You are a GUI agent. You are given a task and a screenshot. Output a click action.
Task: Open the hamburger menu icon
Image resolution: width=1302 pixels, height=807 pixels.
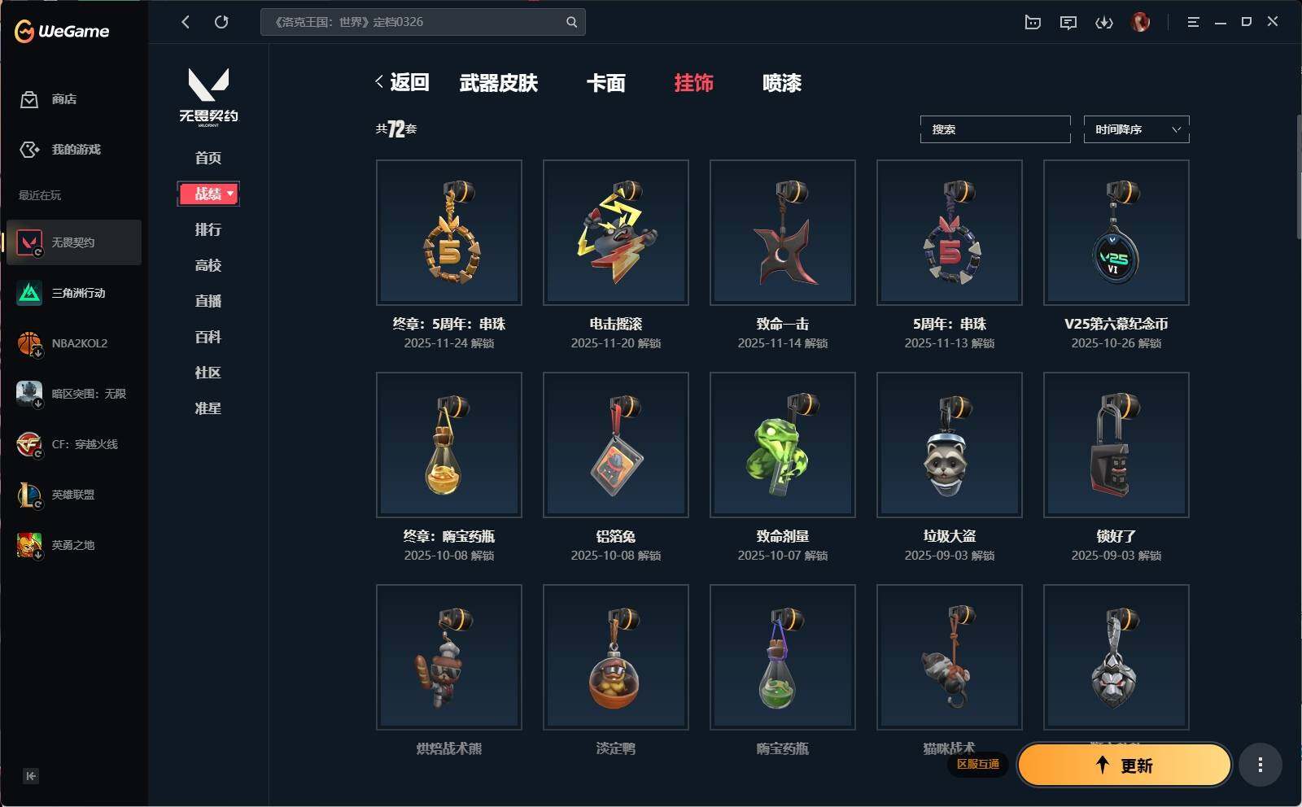tap(1193, 22)
